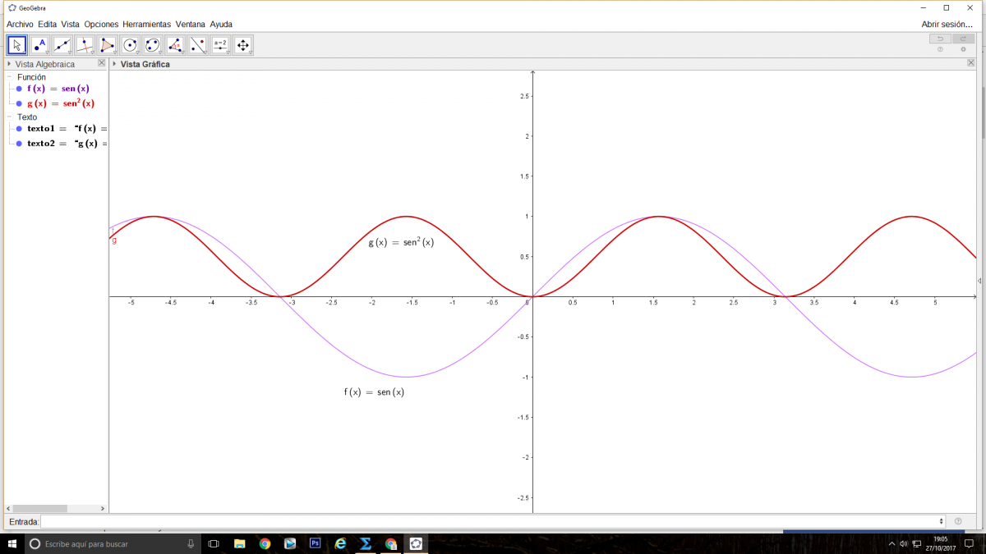Collapse the Función tree group
The width and height of the screenshot is (986, 554).
coord(10,77)
